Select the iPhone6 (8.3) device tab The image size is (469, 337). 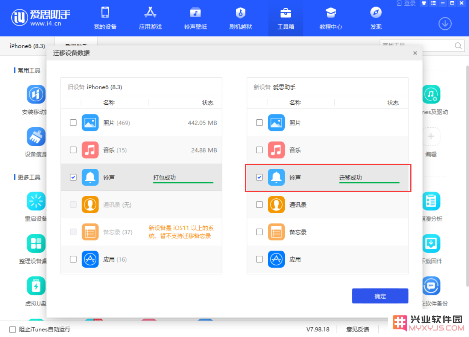pos(27,46)
